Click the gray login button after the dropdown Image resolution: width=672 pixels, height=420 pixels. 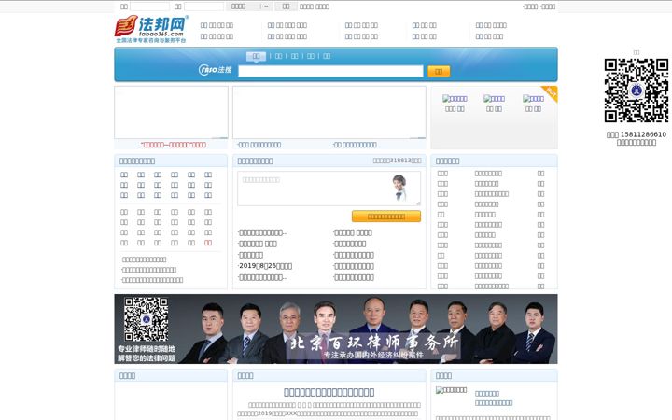pyautogui.click(x=286, y=7)
